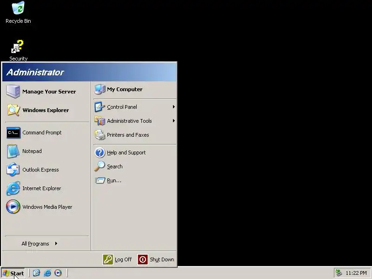Click the Search magnifying glass icon
This screenshot has width=372, height=279.
click(x=100, y=166)
